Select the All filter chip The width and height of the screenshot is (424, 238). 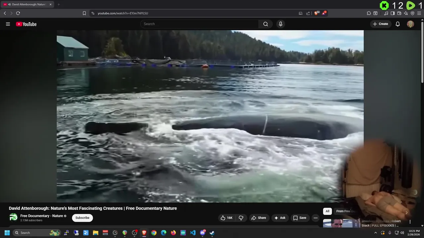328,211
